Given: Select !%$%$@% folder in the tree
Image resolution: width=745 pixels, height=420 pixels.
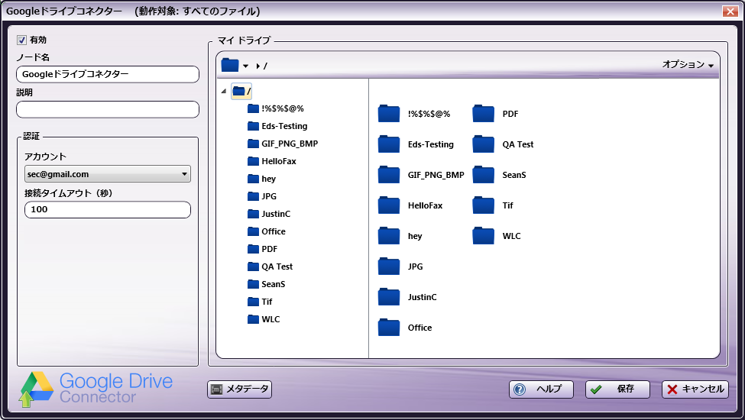Looking at the screenshot, I should (276, 108).
